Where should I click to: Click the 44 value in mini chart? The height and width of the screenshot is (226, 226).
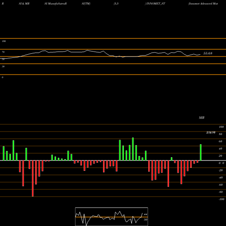click(146, 214)
